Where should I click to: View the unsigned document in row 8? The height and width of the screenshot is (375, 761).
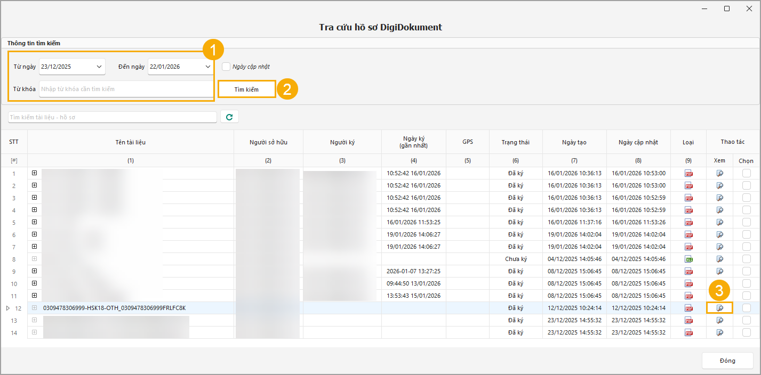tap(720, 259)
